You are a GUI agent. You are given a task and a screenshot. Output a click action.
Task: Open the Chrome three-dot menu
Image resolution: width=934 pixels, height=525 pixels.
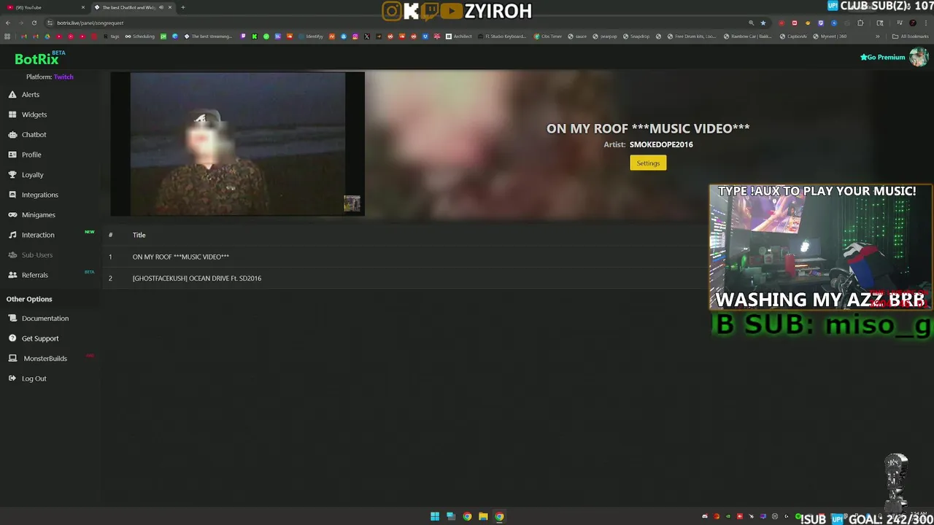(926, 23)
